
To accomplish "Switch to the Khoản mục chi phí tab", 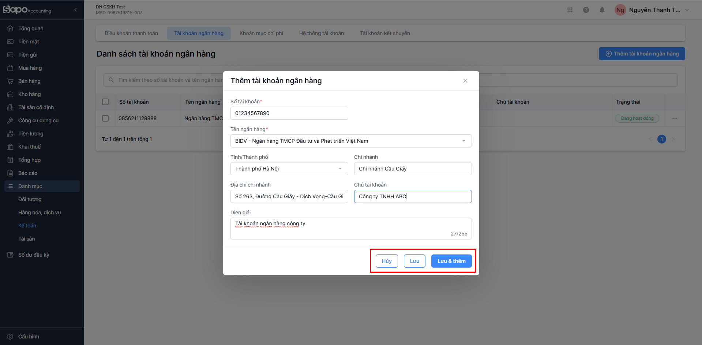I will (261, 33).
